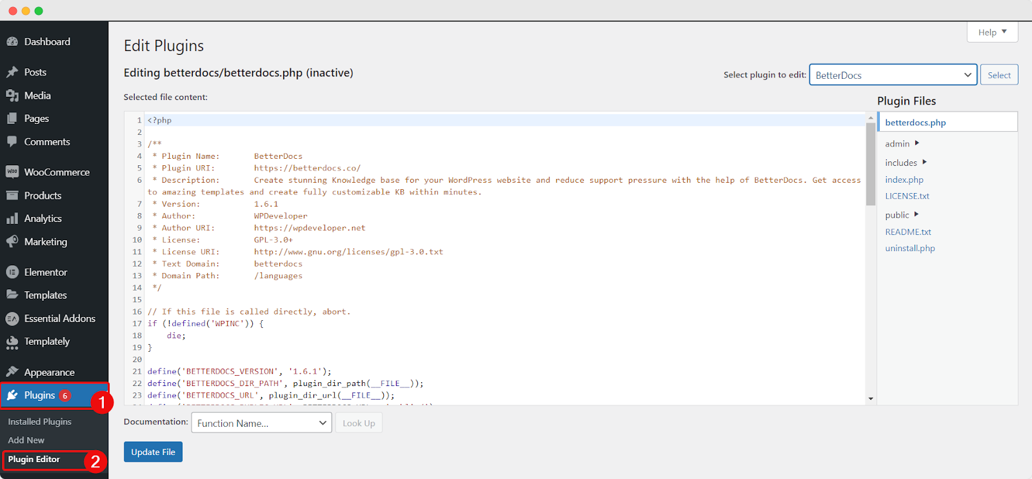Click the Media icon in sidebar
The height and width of the screenshot is (479, 1032).
click(12, 96)
